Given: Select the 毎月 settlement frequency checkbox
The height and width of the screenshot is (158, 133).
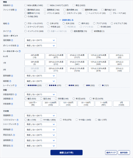Looking at the screenshot, I should point(25,99).
